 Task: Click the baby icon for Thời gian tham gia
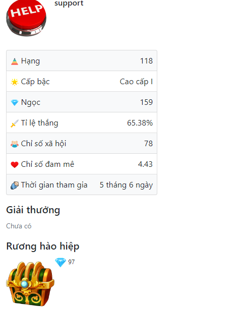[15, 186]
